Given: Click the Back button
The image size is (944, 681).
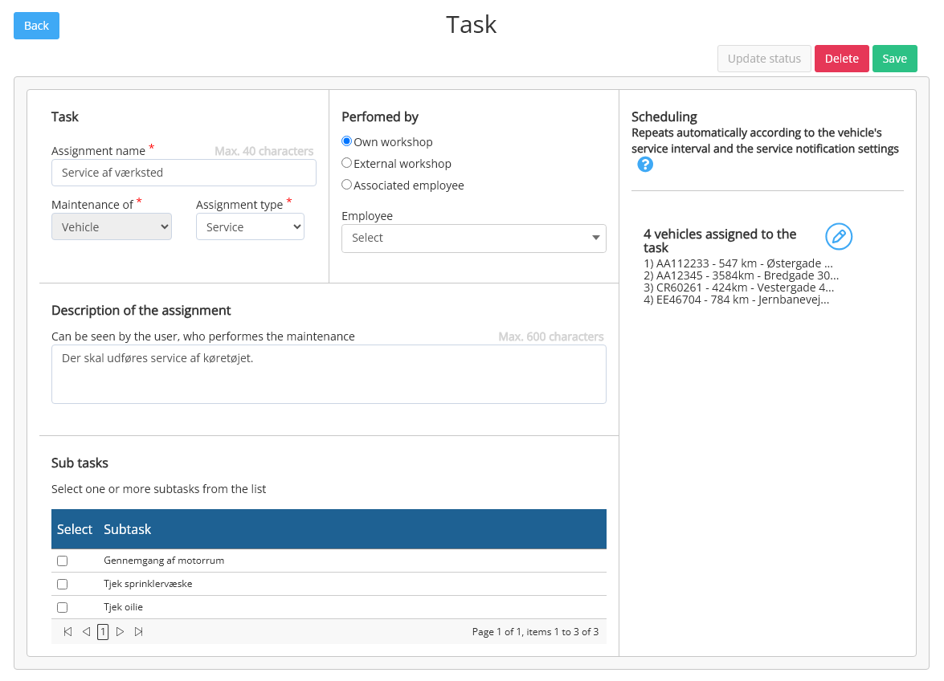Looking at the screenshot, I should click(x=36, y=26).
